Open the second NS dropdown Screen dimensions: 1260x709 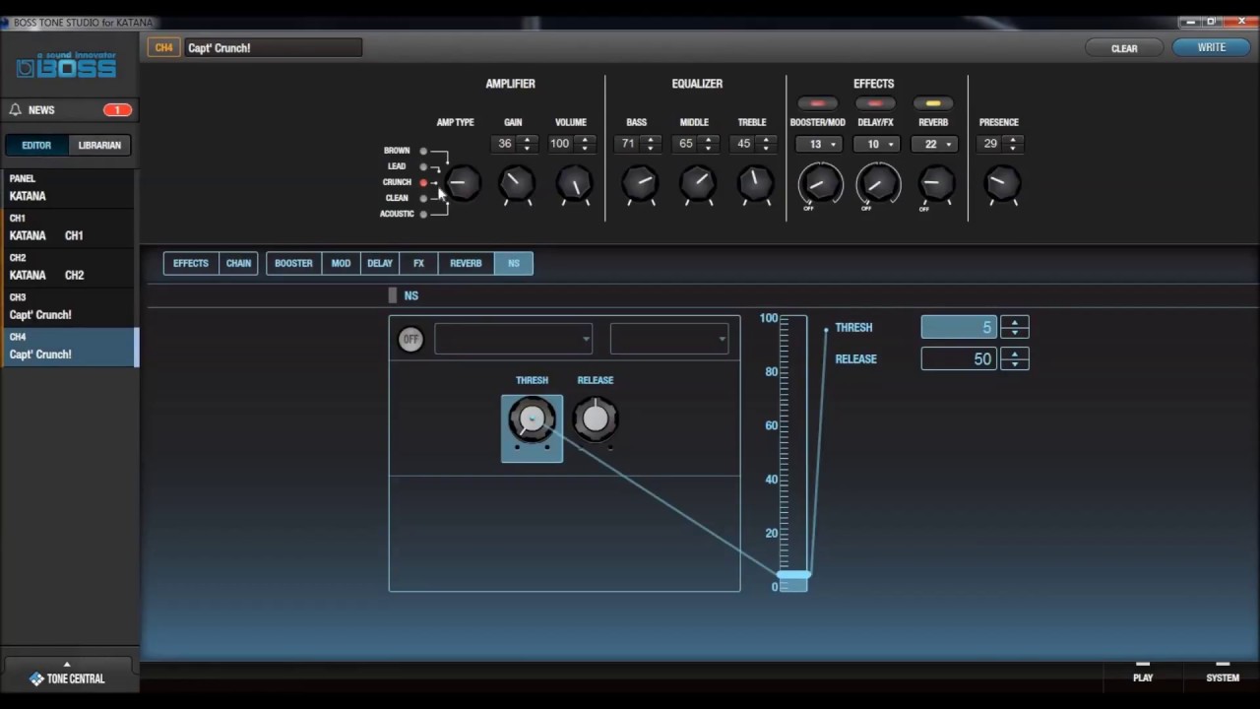[x=669, y=339]
